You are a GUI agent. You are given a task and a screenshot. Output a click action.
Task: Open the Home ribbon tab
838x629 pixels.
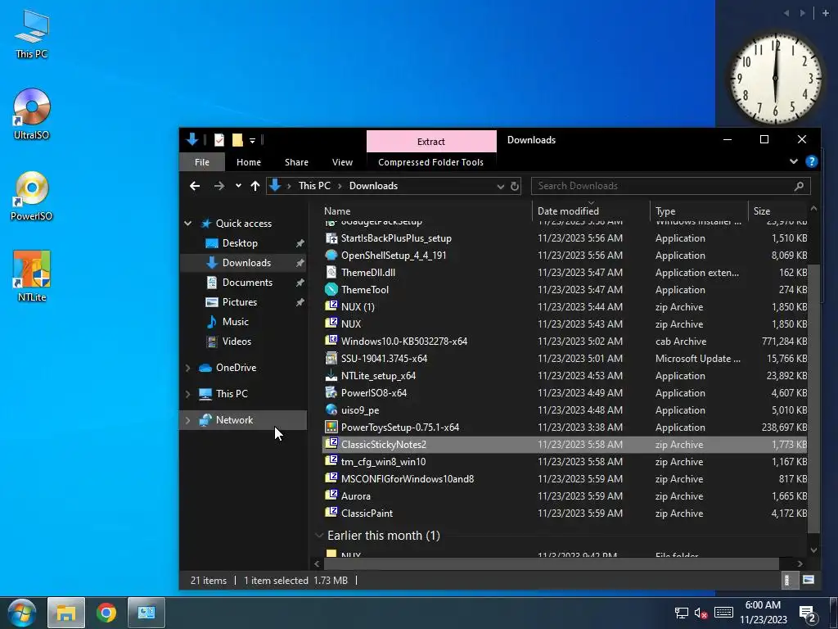pos(249,162)
